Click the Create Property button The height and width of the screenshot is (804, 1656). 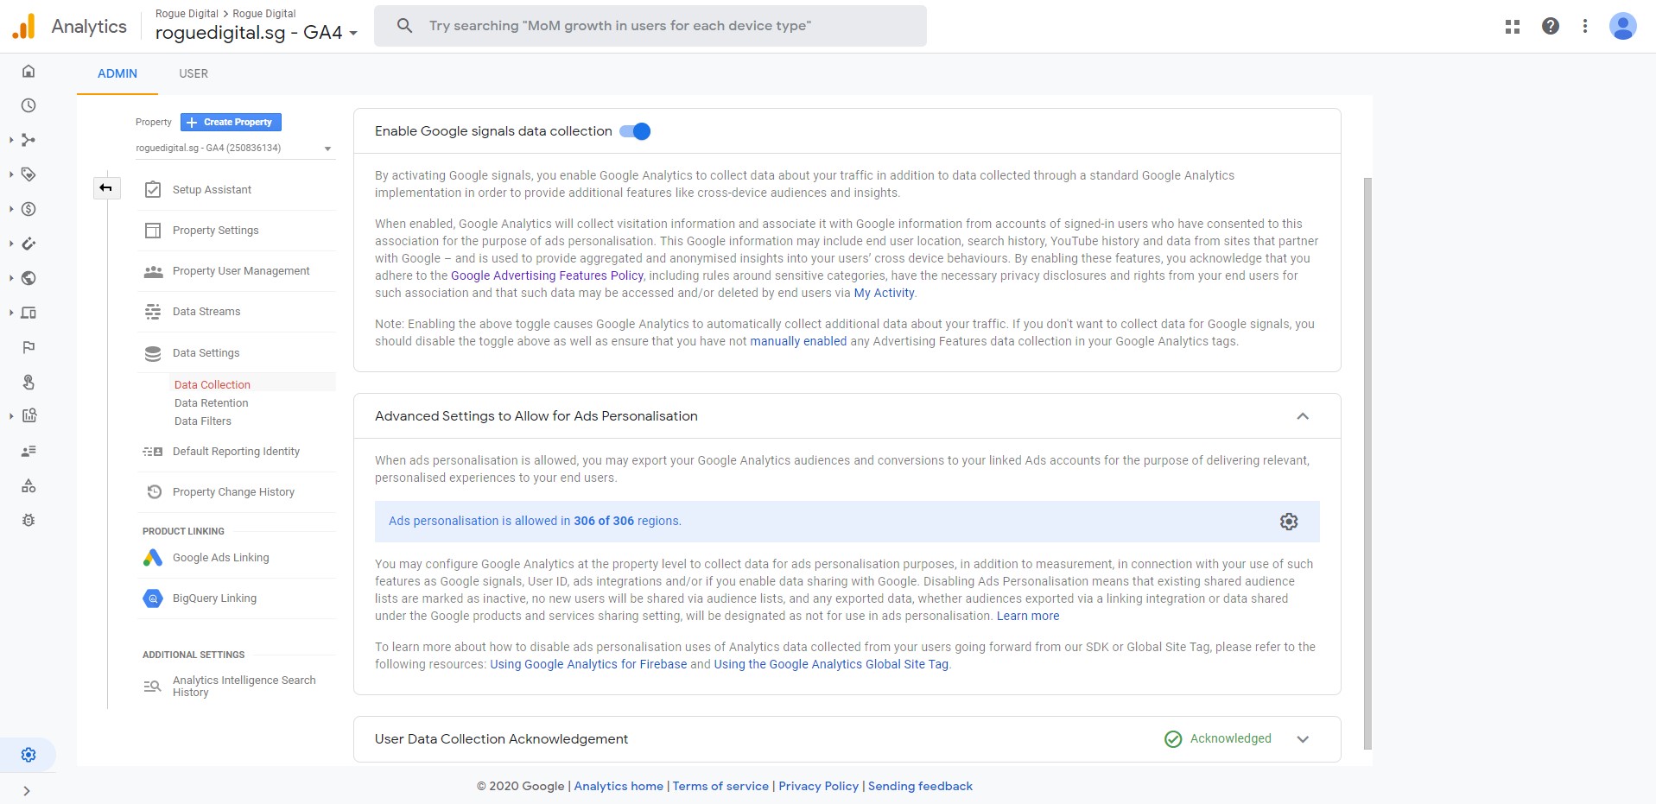point(231,123)
